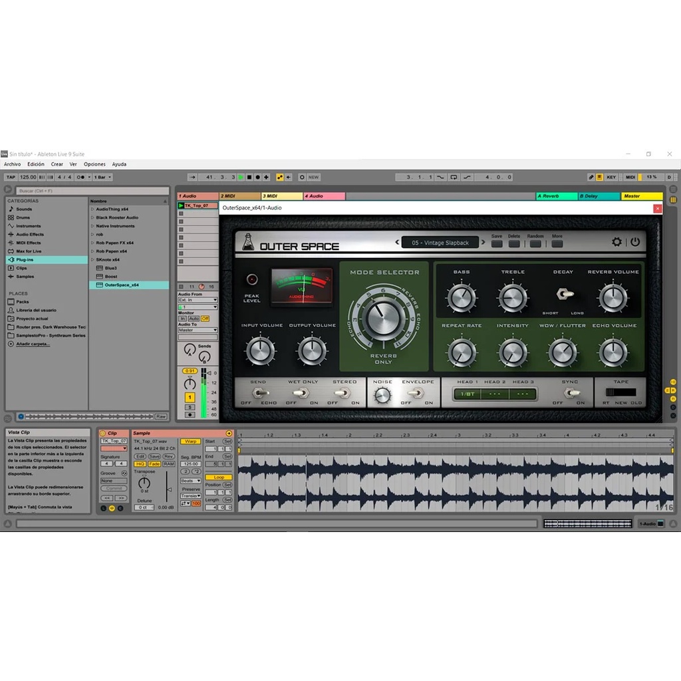Open the Archivo menu

pyautogui.click(x=12, y=164)
